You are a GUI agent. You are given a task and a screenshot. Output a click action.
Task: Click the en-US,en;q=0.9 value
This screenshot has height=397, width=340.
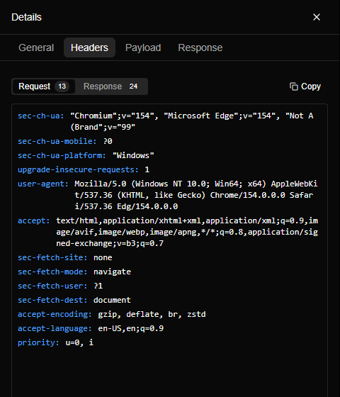pos(131,329)
